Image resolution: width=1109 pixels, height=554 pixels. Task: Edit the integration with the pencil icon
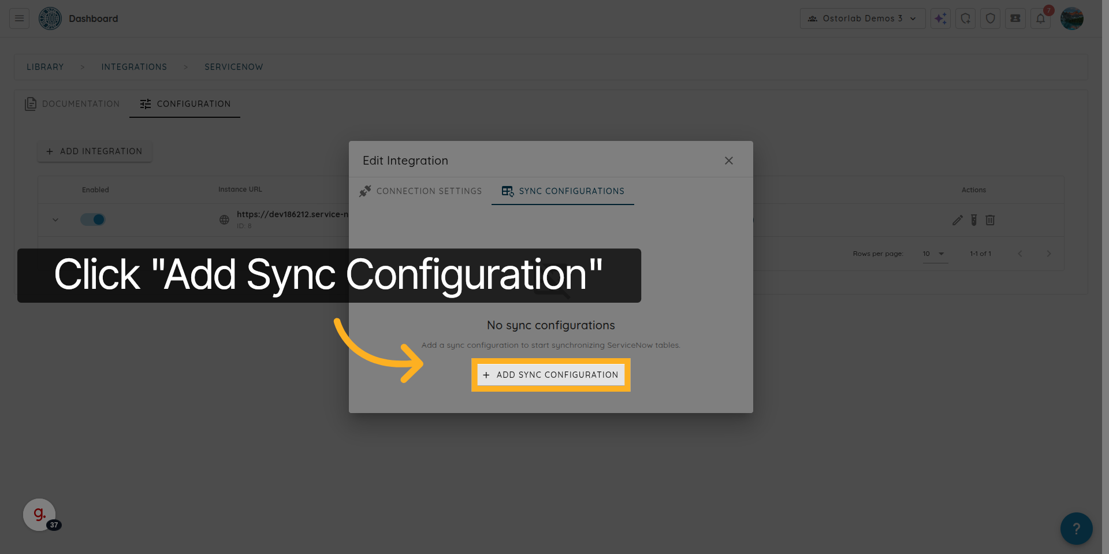point(957,220)
